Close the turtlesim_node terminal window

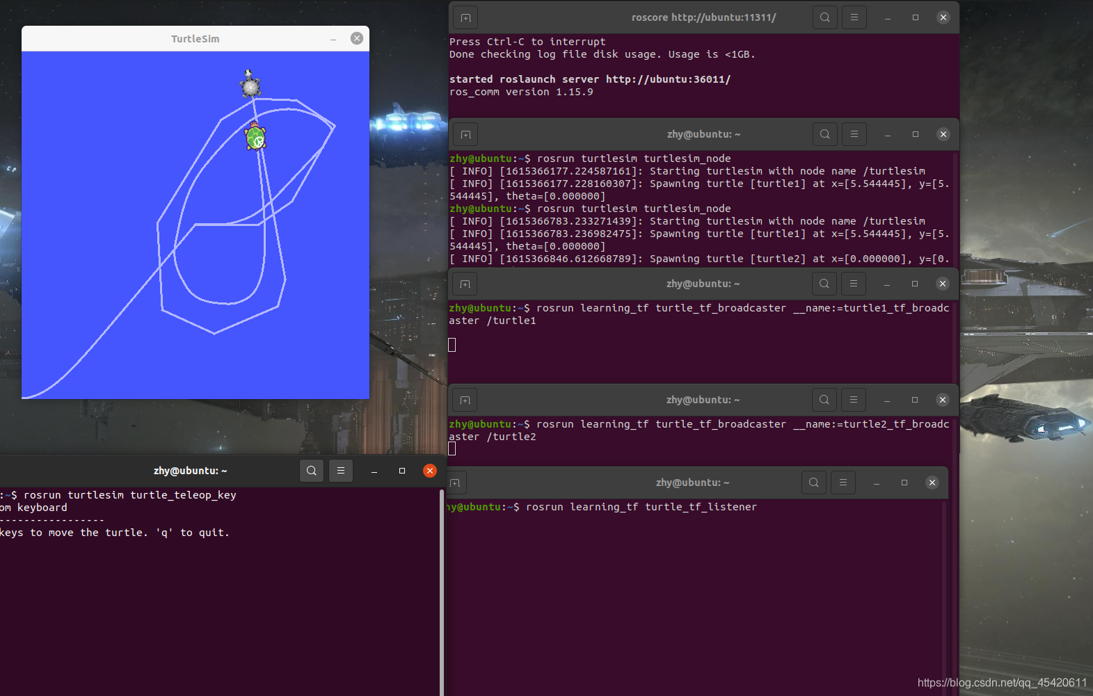[943, 134]
